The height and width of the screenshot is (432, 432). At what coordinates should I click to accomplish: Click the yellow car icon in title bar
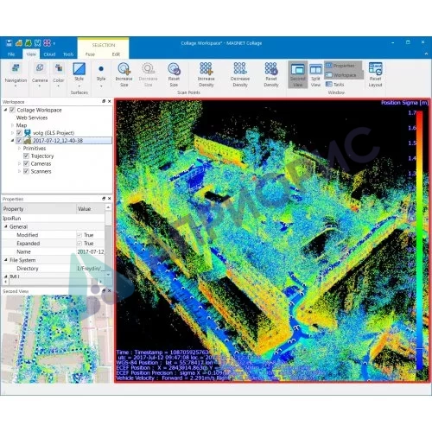point(19,43)
